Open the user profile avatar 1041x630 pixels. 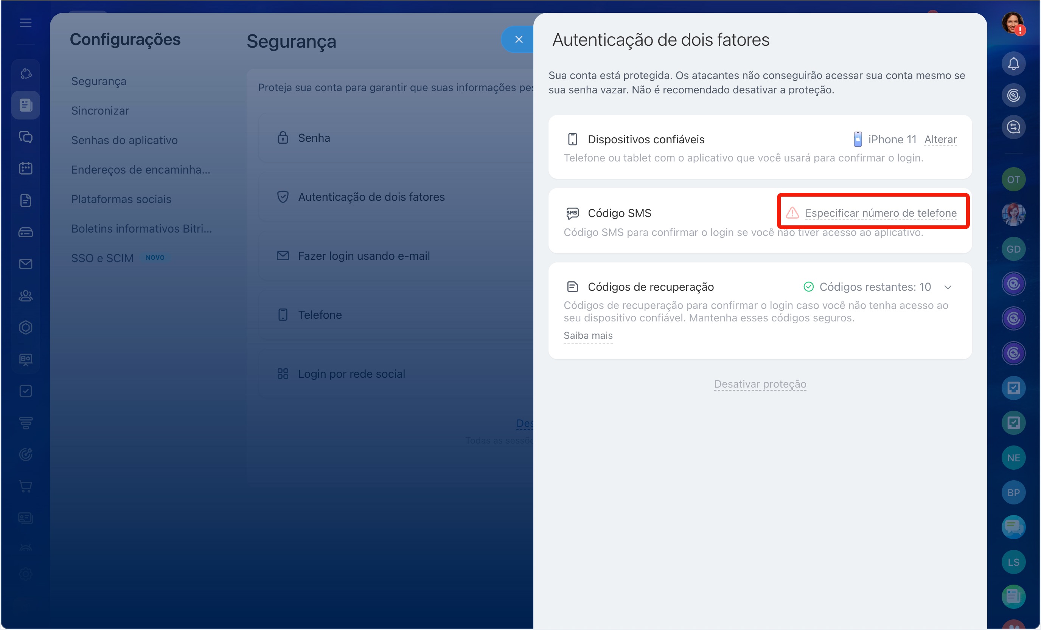1012,22
